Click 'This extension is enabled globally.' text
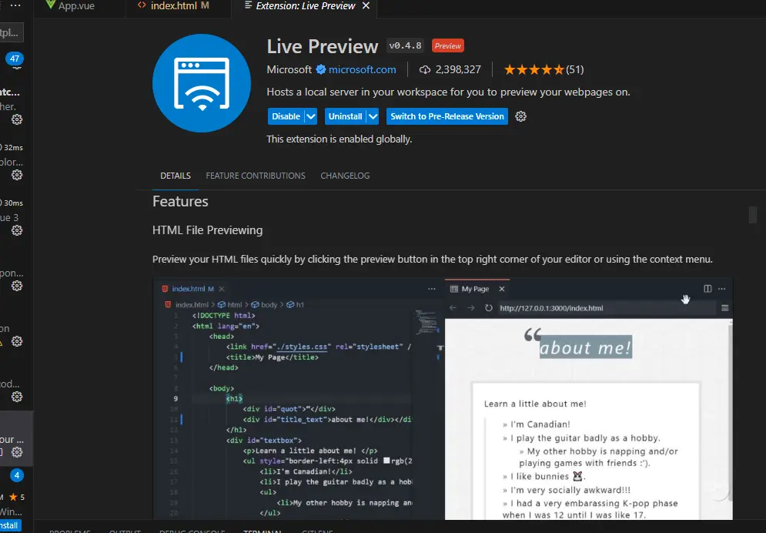766x533 pixels. point(339,139)
